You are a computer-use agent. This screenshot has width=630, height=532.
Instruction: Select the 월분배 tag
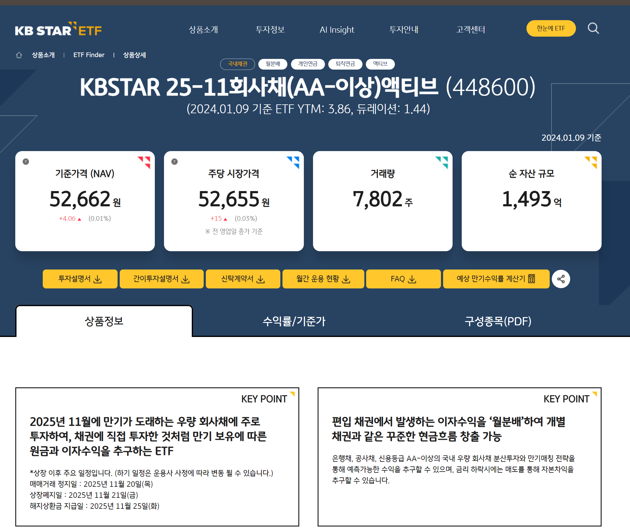pos(273,64)
